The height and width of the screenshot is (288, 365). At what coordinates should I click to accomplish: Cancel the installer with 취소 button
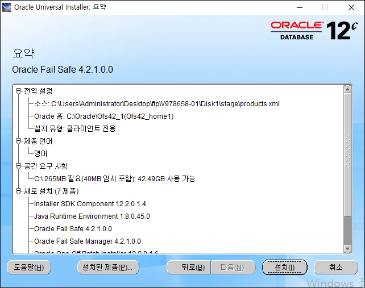point(335,267)
